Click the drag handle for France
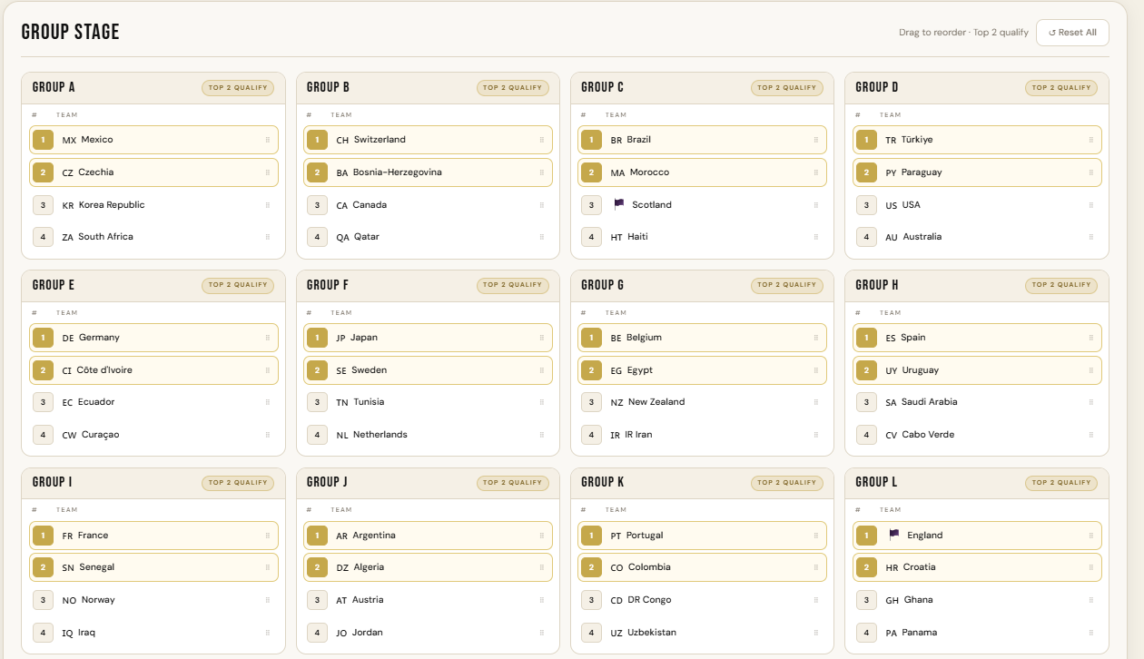Viewport: 1144px width, 659px height. [x=268, y=536]
